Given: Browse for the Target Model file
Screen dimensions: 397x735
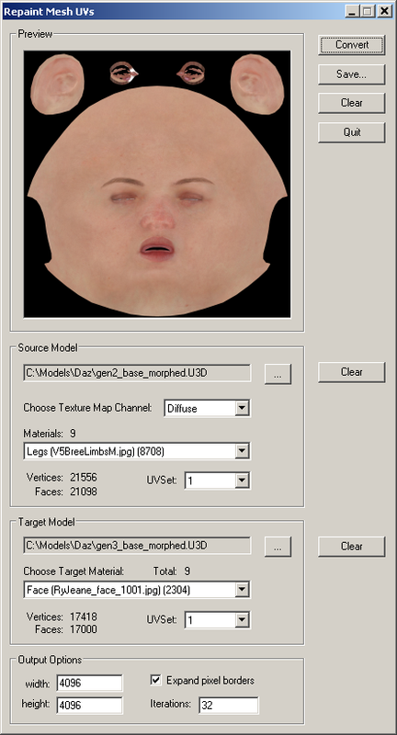Looking at the screenshot, I should click(x=278, y=547).
